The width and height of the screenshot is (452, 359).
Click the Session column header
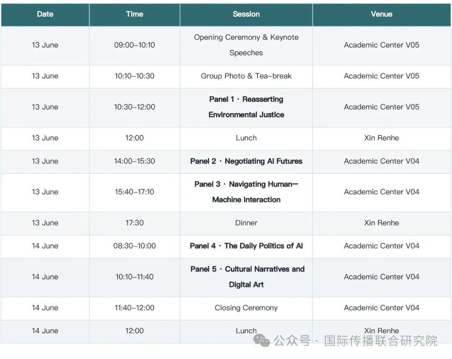pyautogui.click(x=246, y=14)
